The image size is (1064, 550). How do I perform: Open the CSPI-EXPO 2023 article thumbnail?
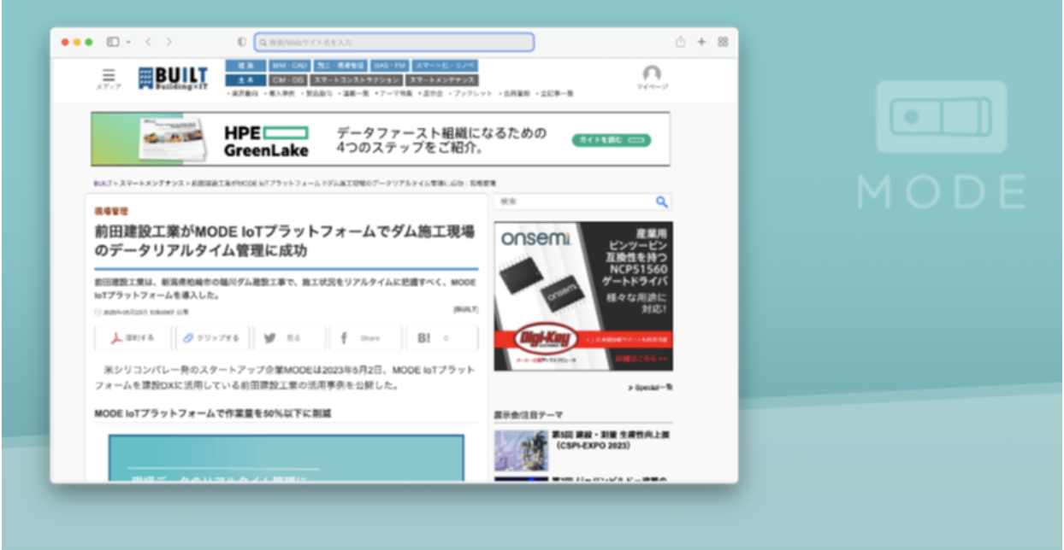520,450
